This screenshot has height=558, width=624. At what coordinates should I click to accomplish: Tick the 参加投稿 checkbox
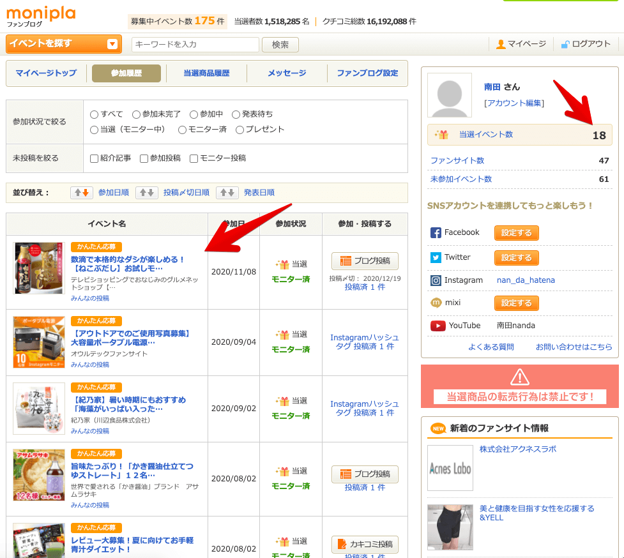(144, 159)
